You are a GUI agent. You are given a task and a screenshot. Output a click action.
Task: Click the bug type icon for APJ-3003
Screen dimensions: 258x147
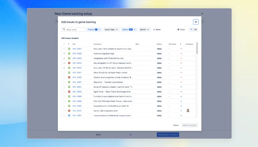coord(69,63)
